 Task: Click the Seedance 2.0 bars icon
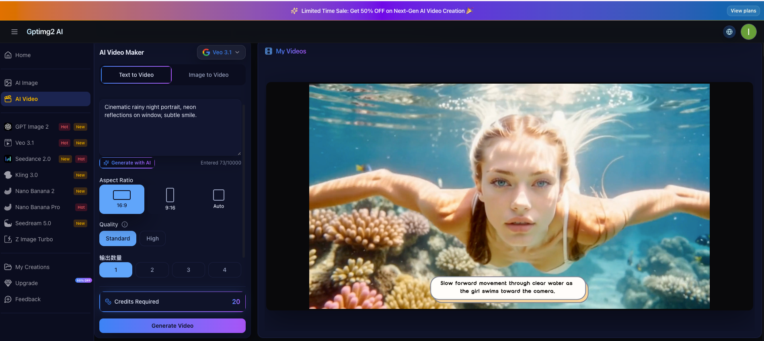pyautogui.click(x=8, y=159)
